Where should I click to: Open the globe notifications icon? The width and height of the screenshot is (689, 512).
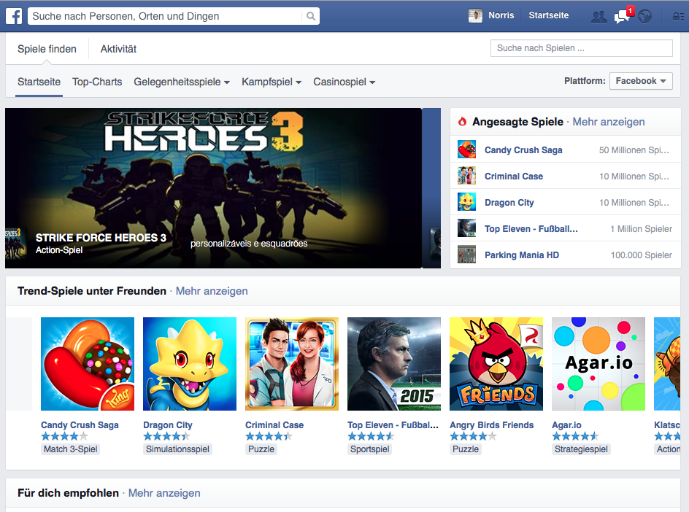click(644, 17)
